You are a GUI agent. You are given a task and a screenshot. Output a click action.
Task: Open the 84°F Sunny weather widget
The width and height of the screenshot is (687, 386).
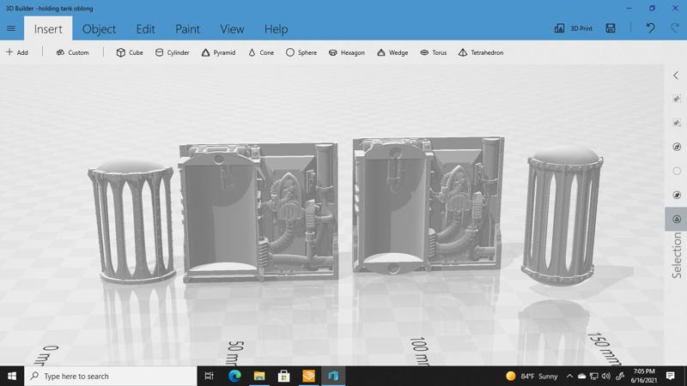[532, 376]
